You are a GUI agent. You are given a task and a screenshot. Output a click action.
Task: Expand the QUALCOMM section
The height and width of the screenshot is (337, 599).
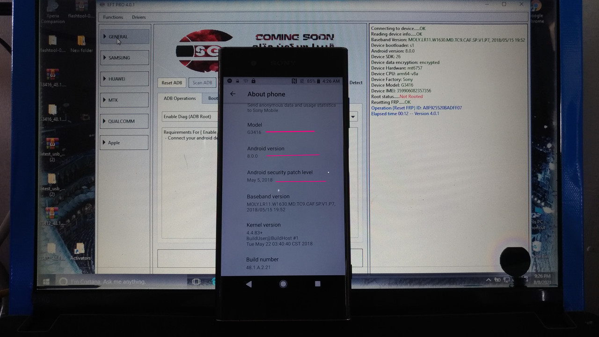124,121
